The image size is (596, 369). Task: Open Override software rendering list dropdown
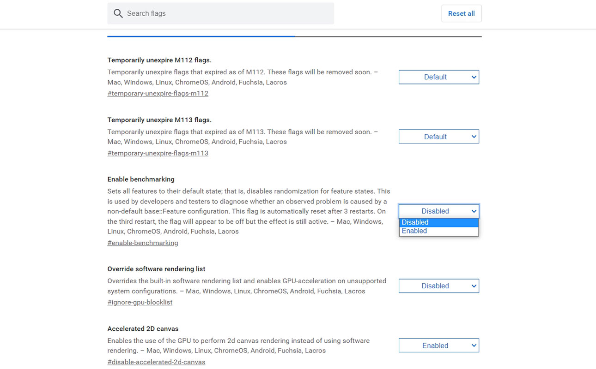439,286
